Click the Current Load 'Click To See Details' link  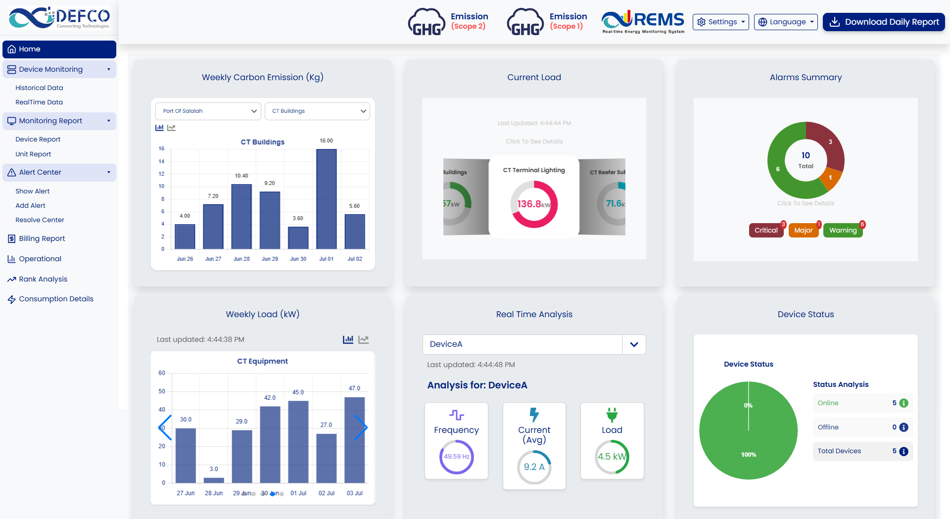tap(534, 142)
